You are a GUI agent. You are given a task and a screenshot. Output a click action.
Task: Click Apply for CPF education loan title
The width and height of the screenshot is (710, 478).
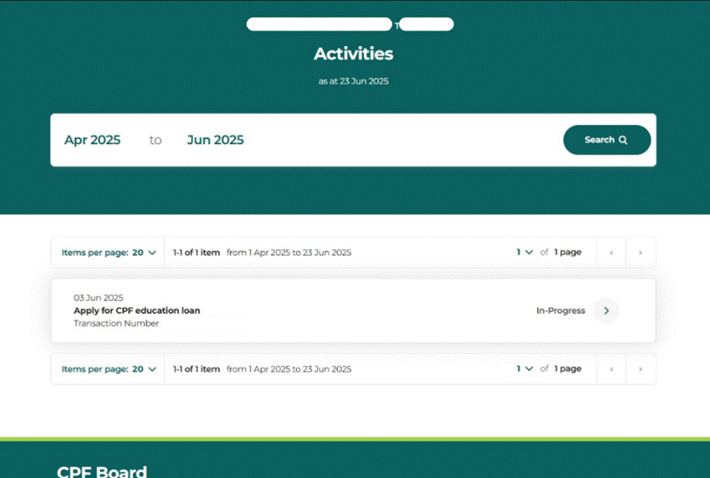(x=137, y=310)
